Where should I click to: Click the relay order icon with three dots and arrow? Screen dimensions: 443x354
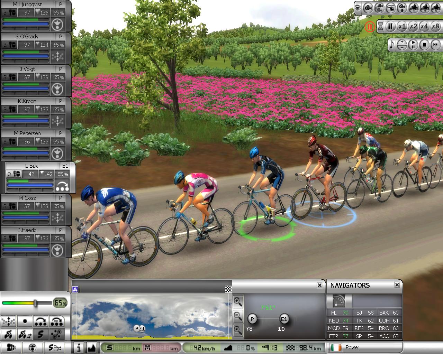tap(41, 321)
